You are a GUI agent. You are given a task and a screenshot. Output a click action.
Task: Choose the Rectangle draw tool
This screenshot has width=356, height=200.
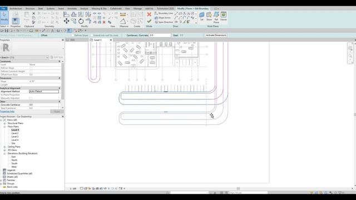(180, 13)
